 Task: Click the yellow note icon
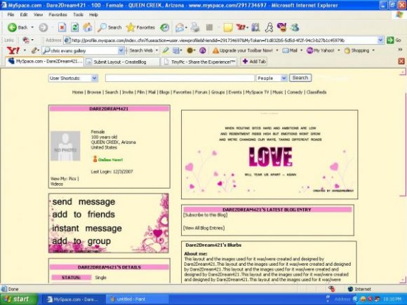point(228,27)
